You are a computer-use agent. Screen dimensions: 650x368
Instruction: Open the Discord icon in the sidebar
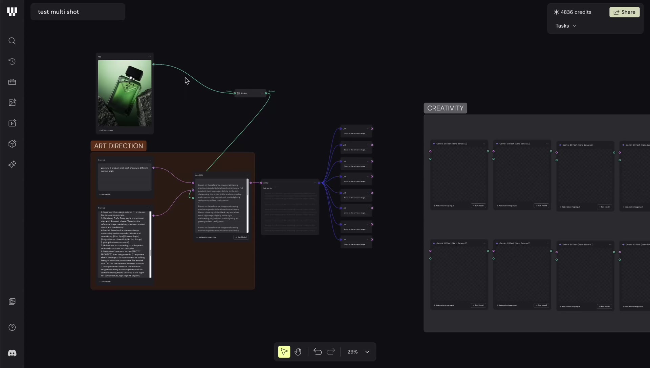(12, 353)
